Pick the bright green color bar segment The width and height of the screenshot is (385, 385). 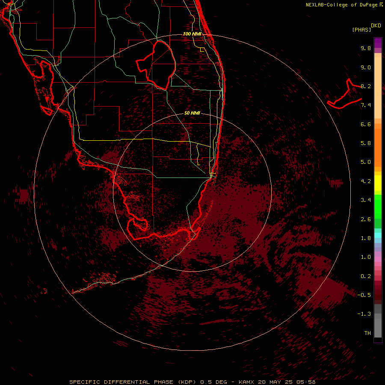click(378, 207)
